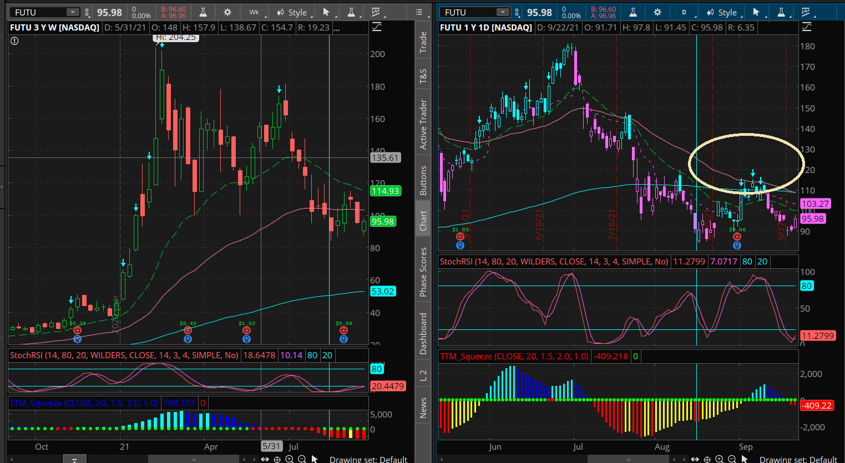Viewport: 845px width, 463px height.
Task: Open second flask (patterns) icon in right chart
Action: [781, 12]
